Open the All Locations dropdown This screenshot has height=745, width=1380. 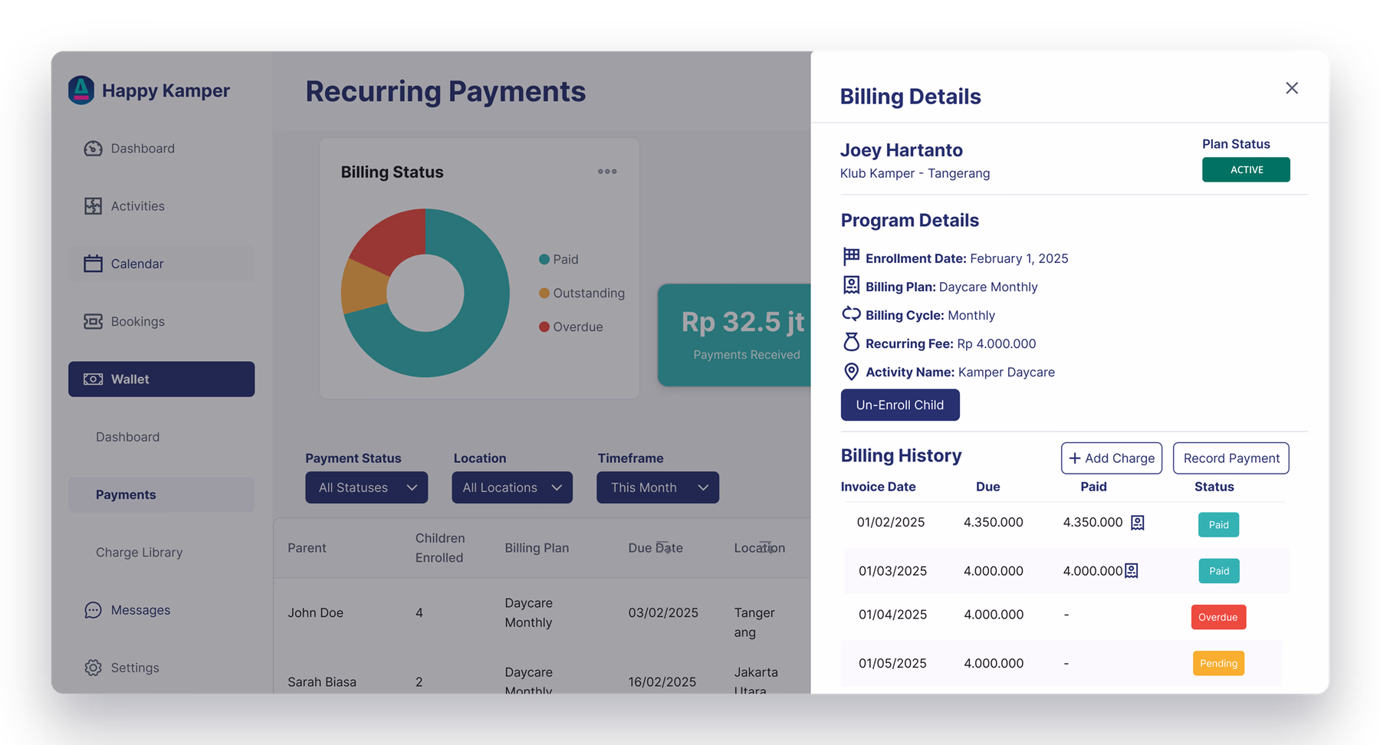pos(512,487)
